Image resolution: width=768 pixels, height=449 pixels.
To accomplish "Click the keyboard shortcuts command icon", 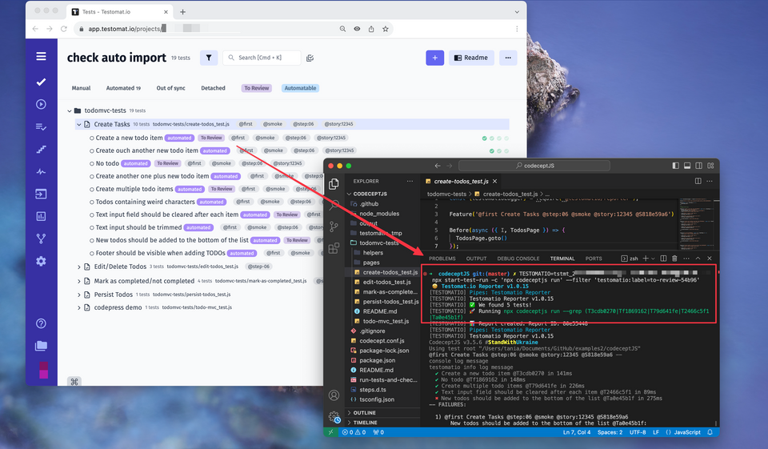I will pyautogui.click(x=74, y=381).
